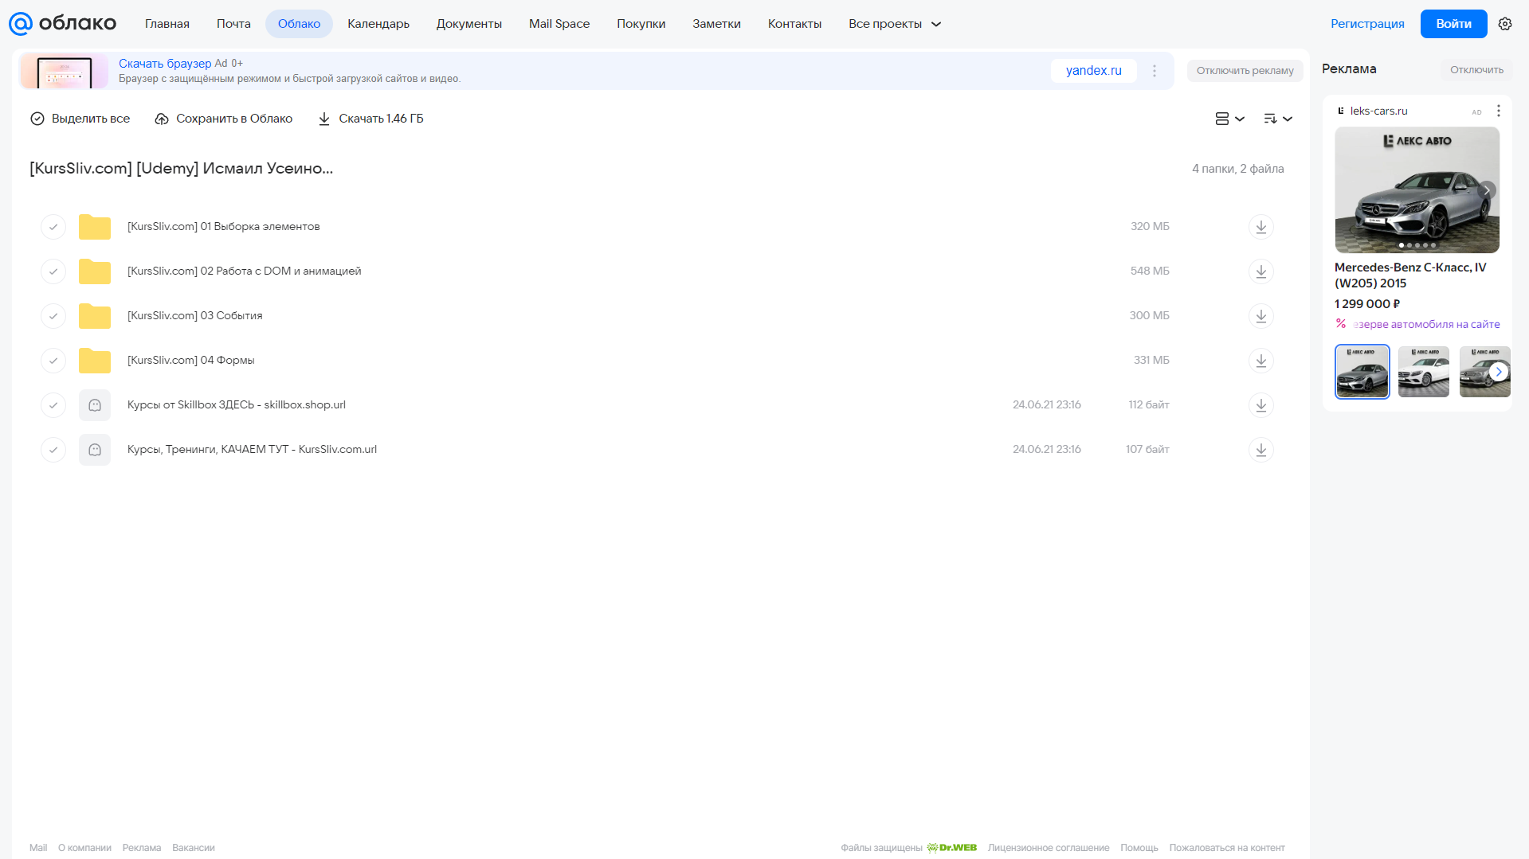This screenshot has height=859, width=1529.
Task: Open the 04 Формы folder icon
Action: [x=95, y=361]
